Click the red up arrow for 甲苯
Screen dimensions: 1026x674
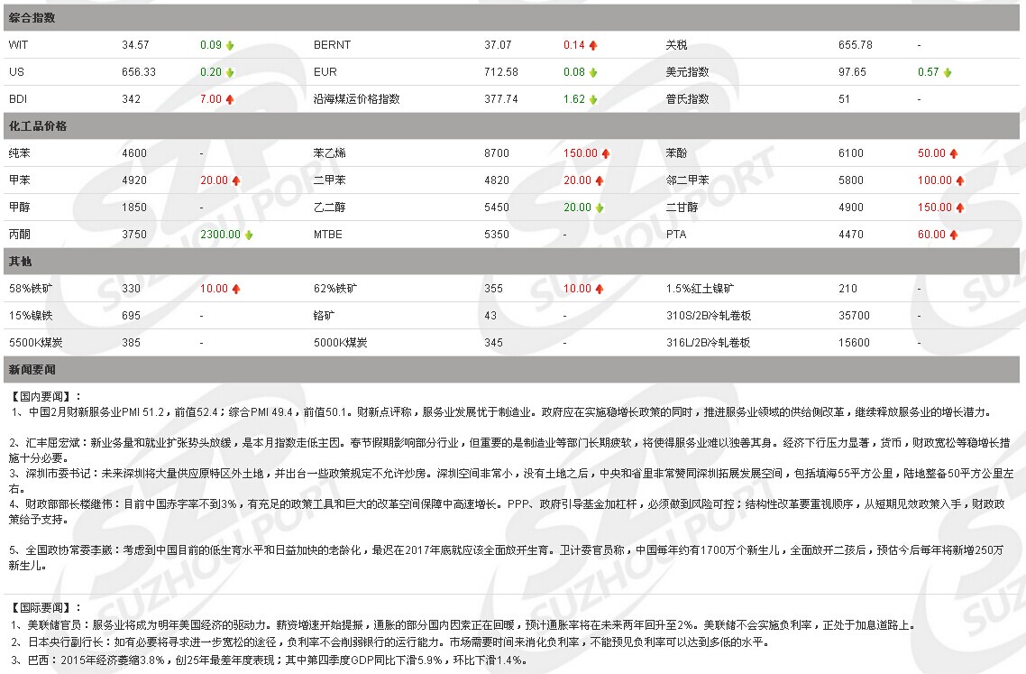click(236, 180)
